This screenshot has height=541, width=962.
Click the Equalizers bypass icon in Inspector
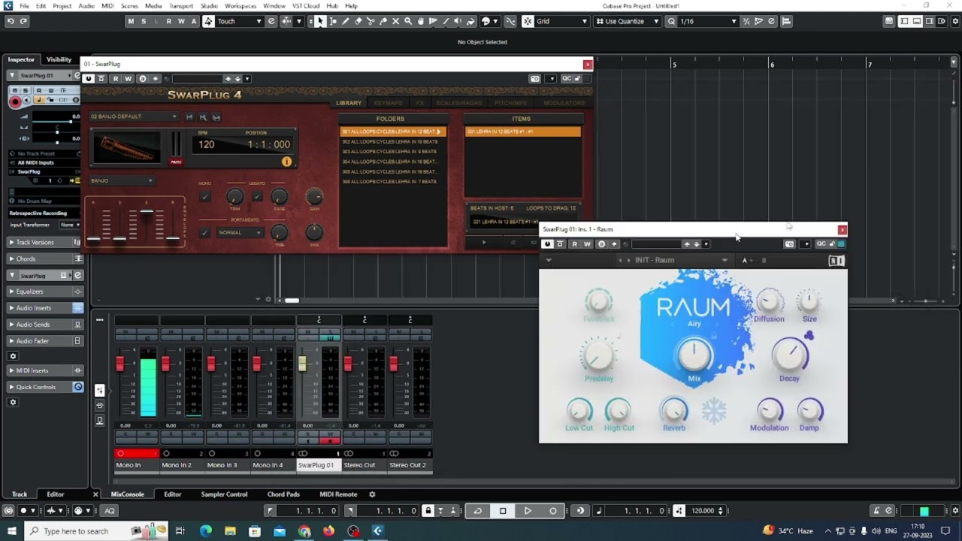click(77, 292)
